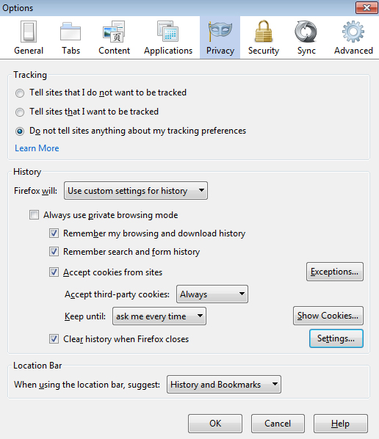Open the Advanced gear icon
Viewport: 379px width, 439px height.
tap(353, 32)
